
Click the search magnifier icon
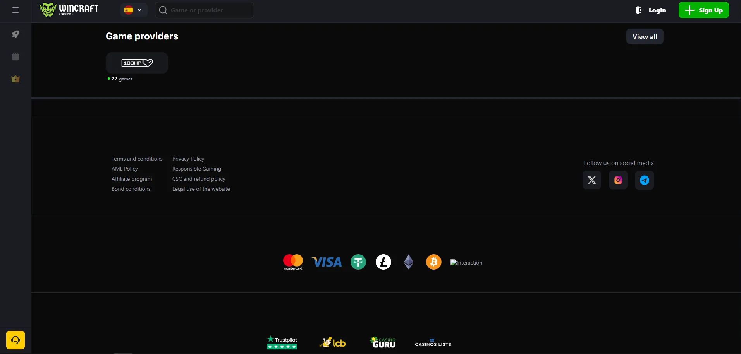click(163, 10)
